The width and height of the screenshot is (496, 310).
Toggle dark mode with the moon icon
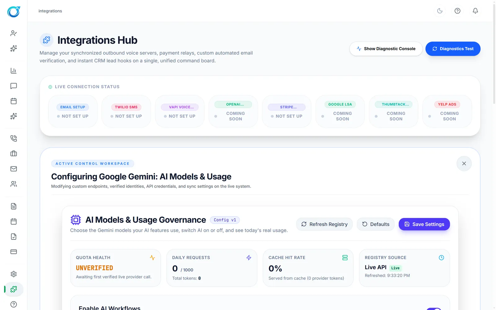[440, 11]
